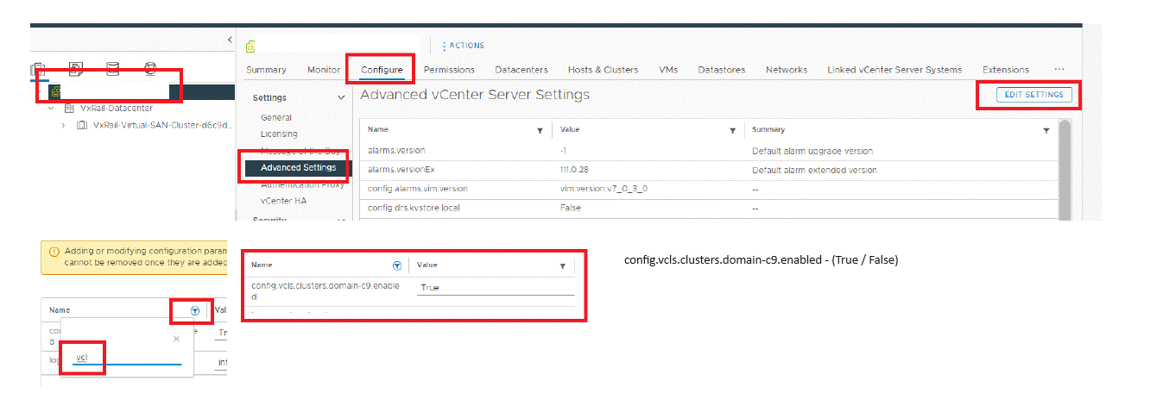Image resolution: width=1150 pixels, height=393 pixels.
Task: Open the Storage inventory icon
Action: [113, 69]
